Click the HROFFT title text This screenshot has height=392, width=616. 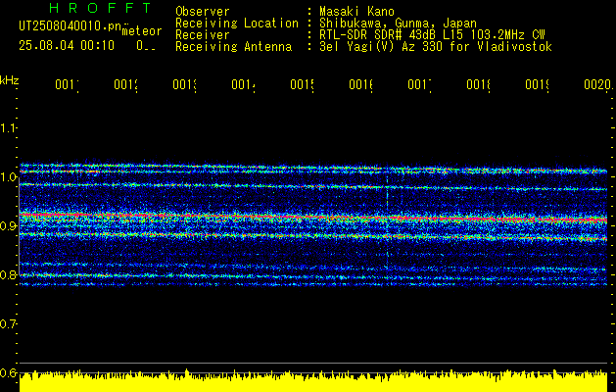(100, 8)
